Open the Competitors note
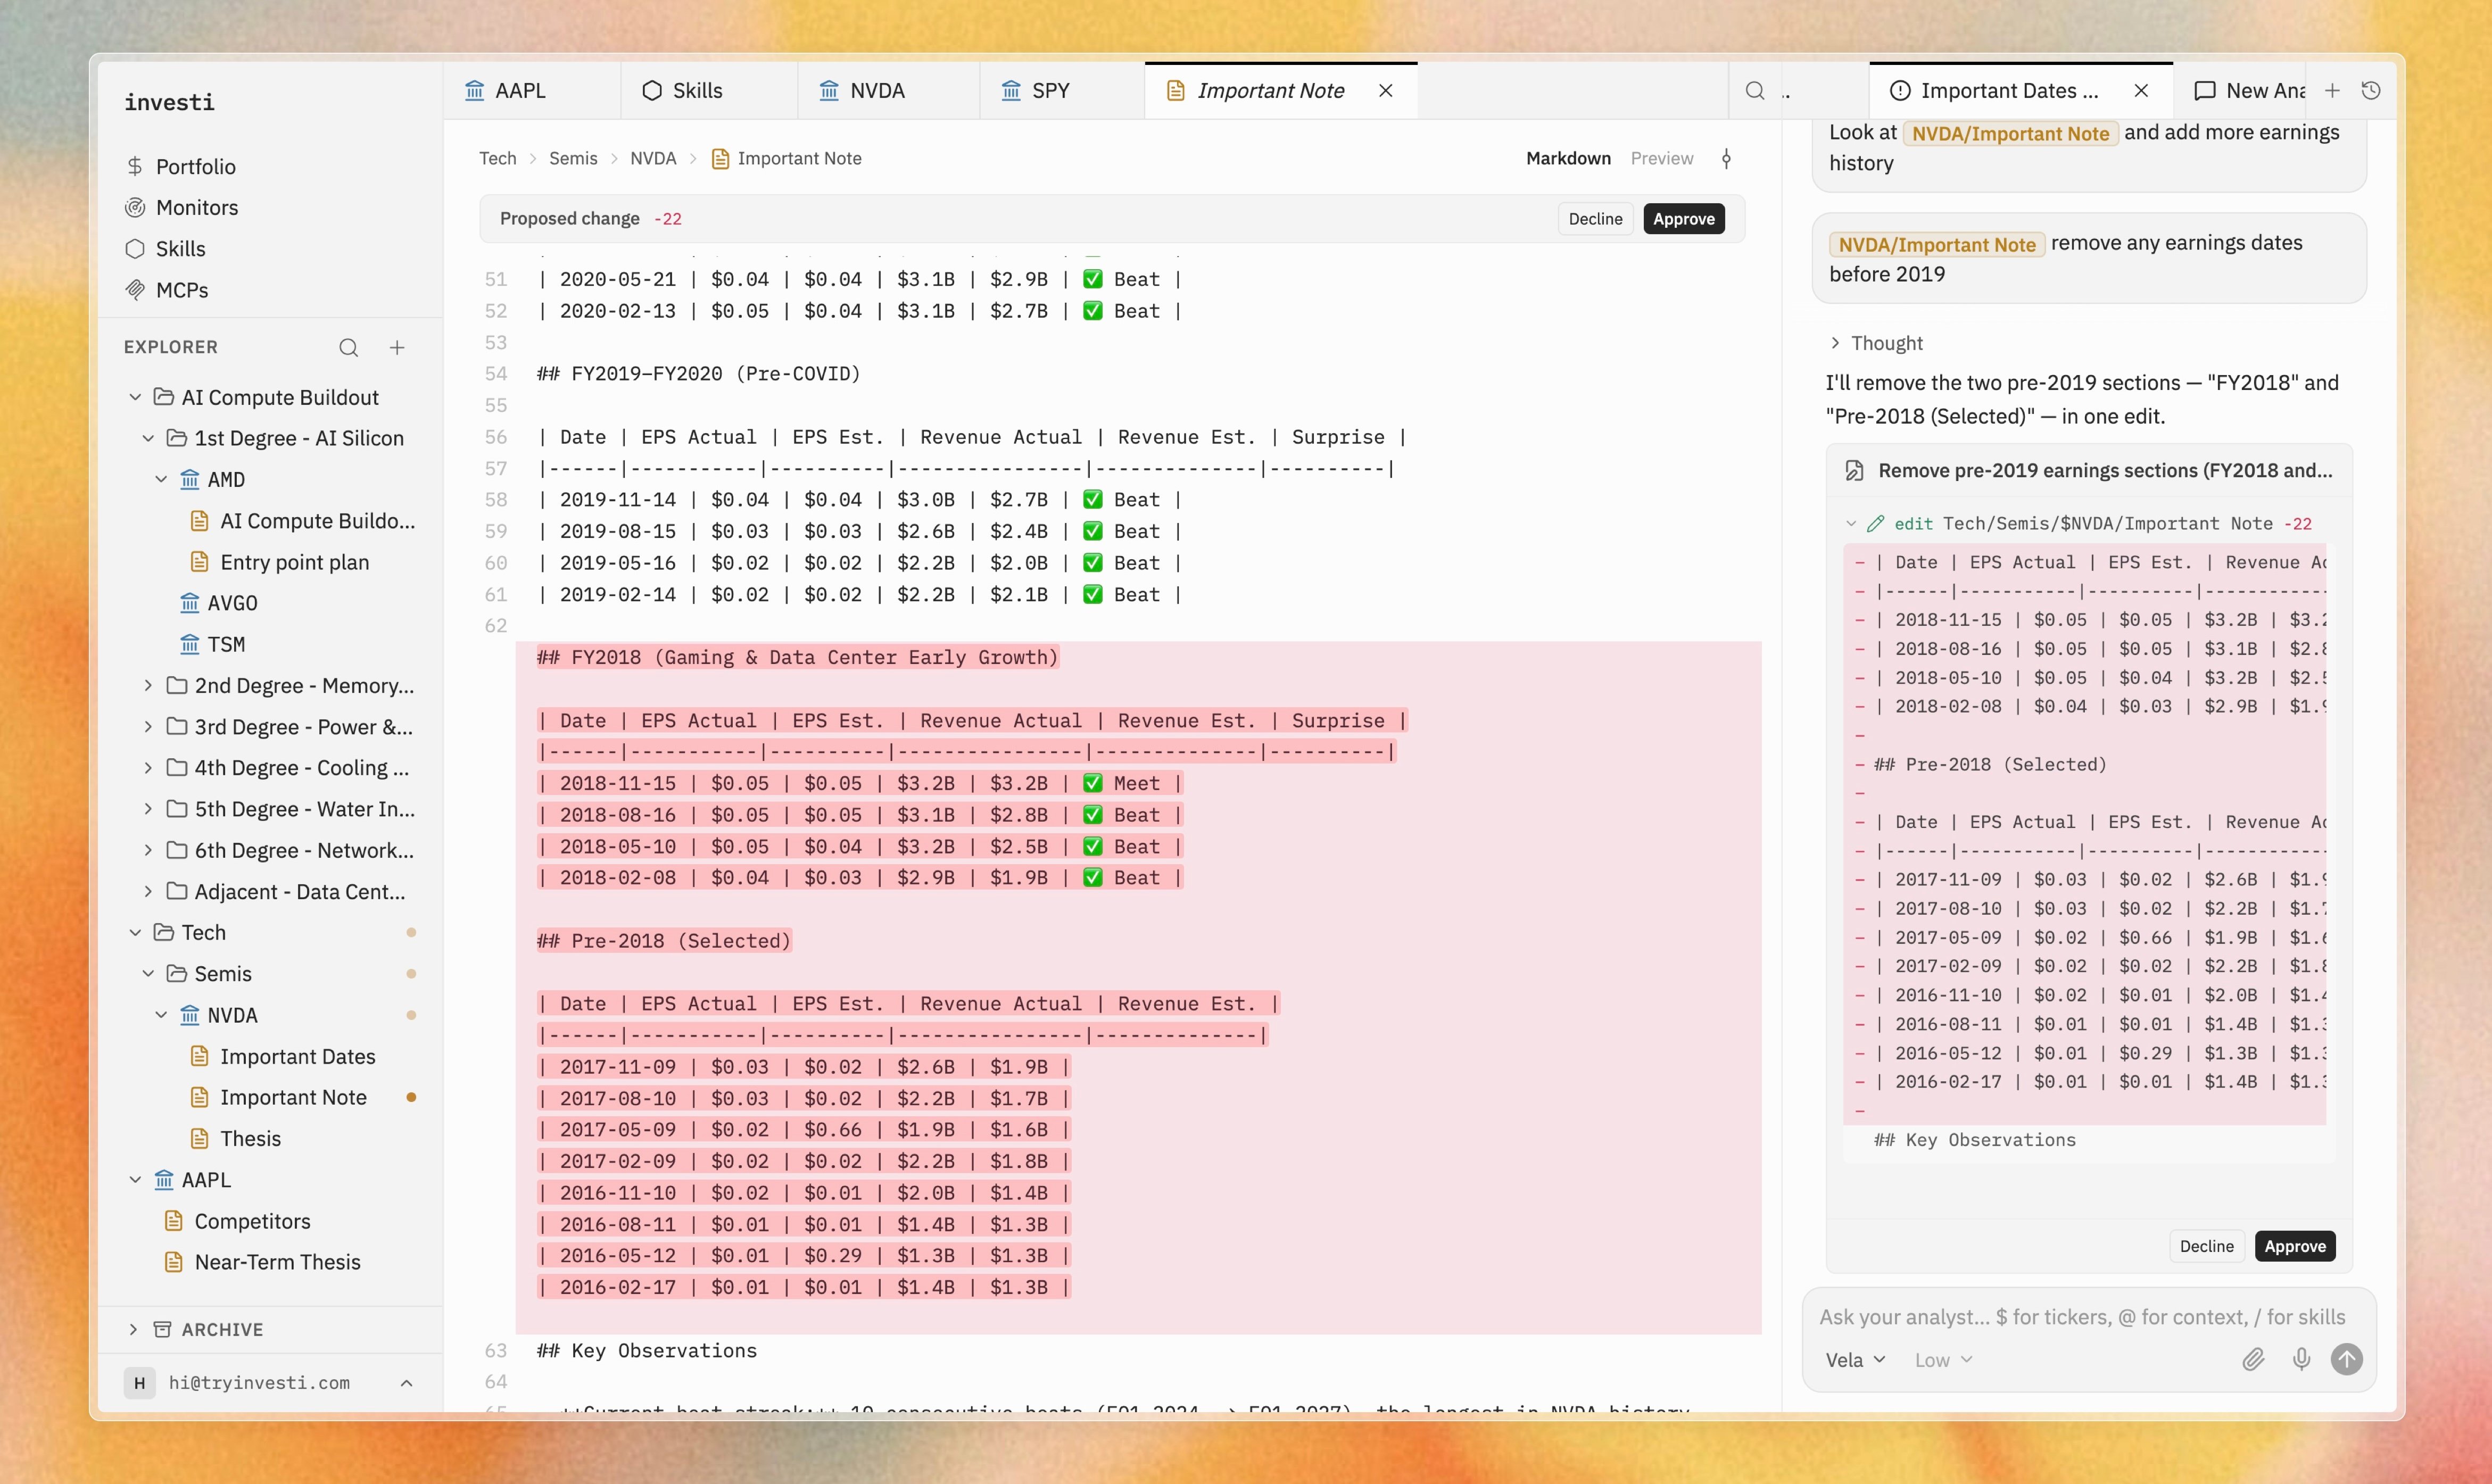Viewport: 2492px width, 1484px height. point(252,1221)
